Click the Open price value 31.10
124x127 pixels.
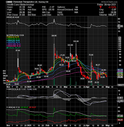coord(22,7)
